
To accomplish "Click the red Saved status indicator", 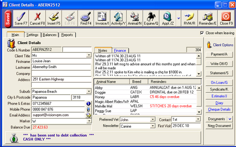I will click(8, 19).
